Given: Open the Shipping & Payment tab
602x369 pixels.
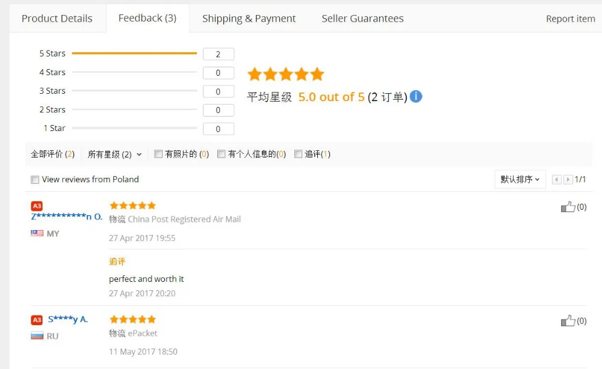Looking at the screenshot, I should [249, 19].
